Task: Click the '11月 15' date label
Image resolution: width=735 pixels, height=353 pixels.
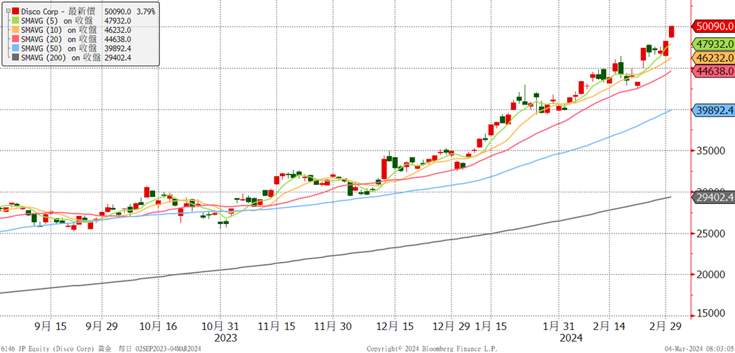Action: 276,325
